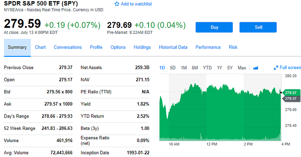The height and width of the screenshot is (157, 301).
Task: Go to the Risk tab
Action: pos(233,47)
